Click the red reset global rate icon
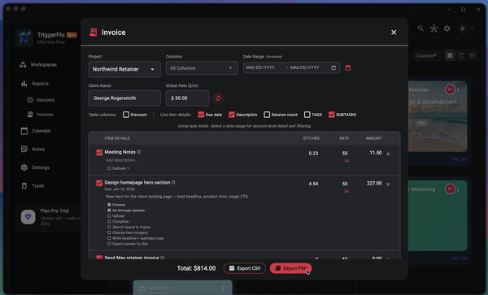This screenshot has height=295, width=488. click(x=218, y=98)
